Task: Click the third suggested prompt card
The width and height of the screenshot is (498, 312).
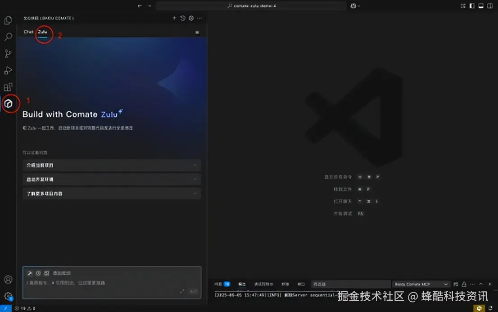Action: [x=112, y=193]
